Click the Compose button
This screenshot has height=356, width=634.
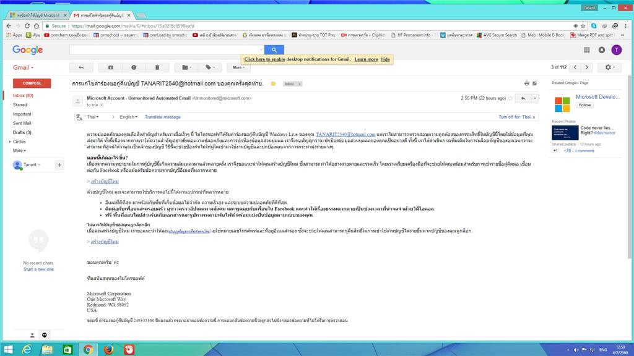[32, 83]
